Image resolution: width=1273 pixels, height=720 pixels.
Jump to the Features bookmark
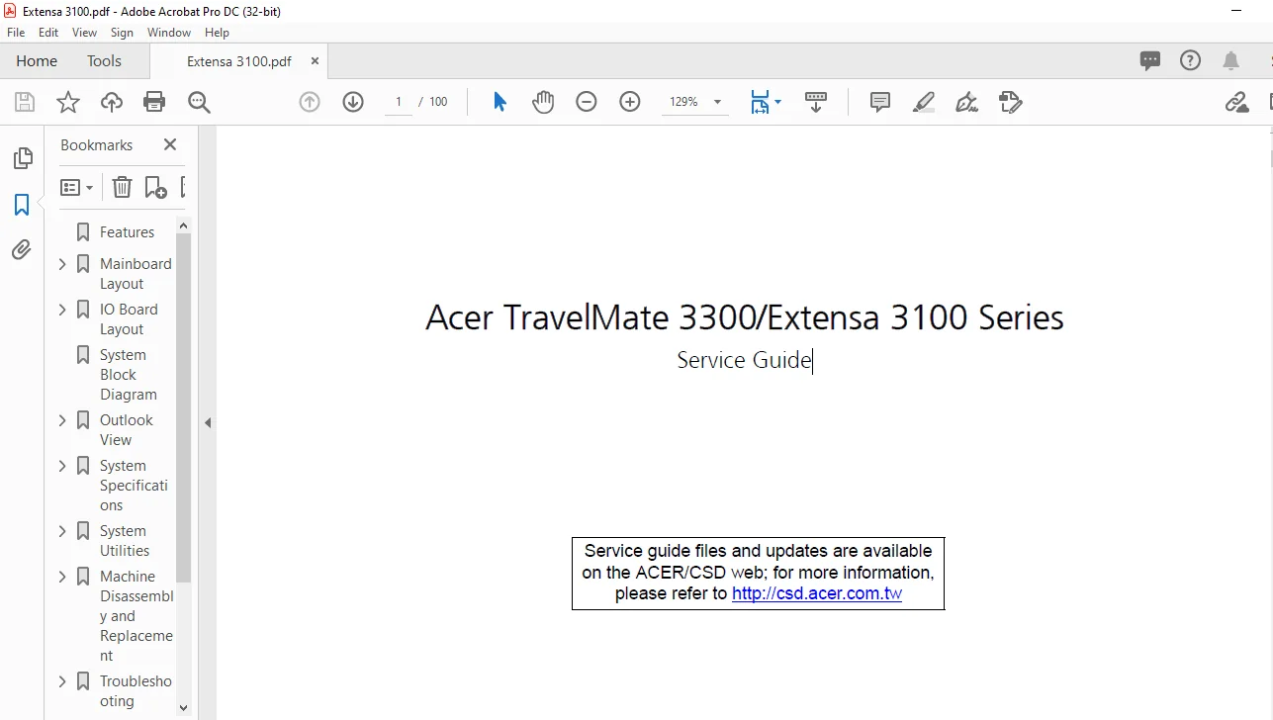coord(127,232)
